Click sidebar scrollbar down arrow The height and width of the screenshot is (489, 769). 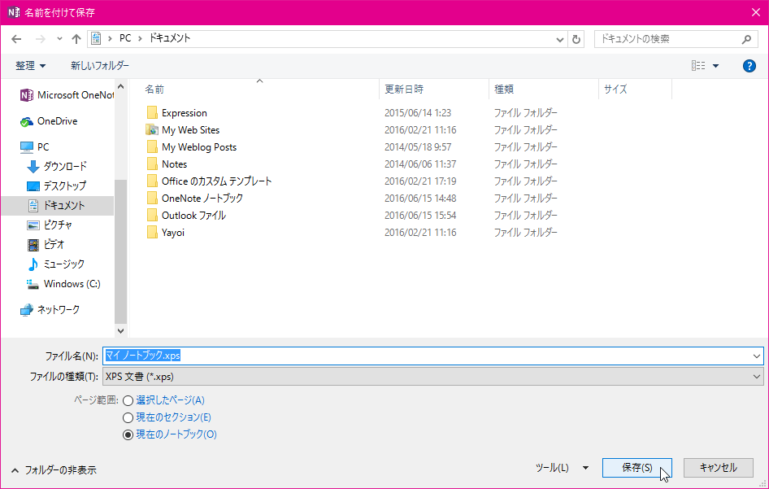click(120, 331)
